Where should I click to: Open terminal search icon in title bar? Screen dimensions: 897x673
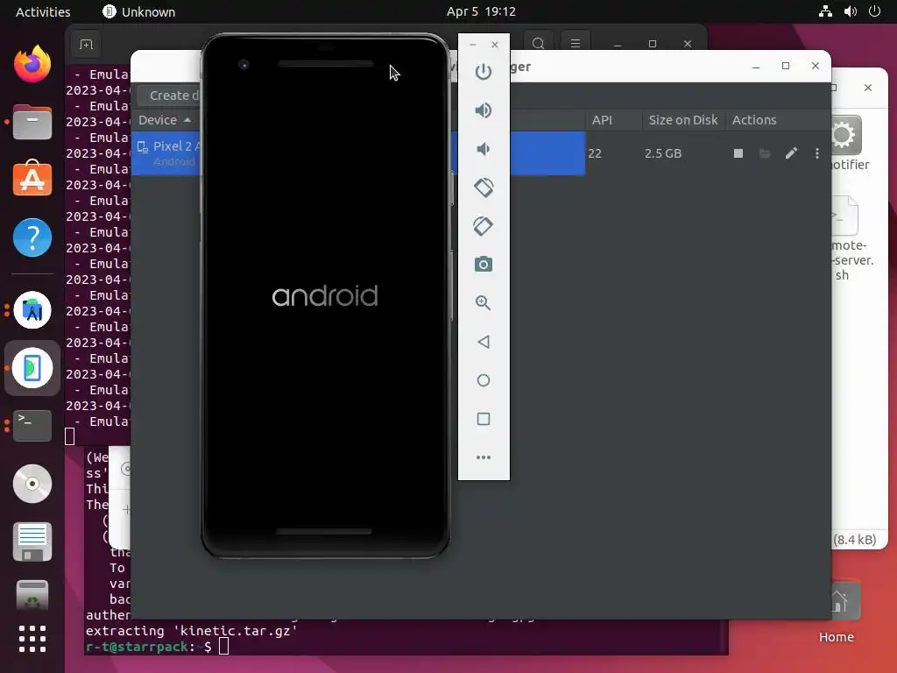pyautogui.click(x=539, y=44)
